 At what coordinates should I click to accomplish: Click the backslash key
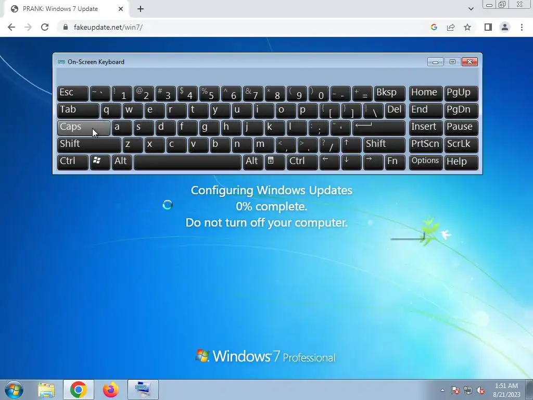(x=373, y=110)
